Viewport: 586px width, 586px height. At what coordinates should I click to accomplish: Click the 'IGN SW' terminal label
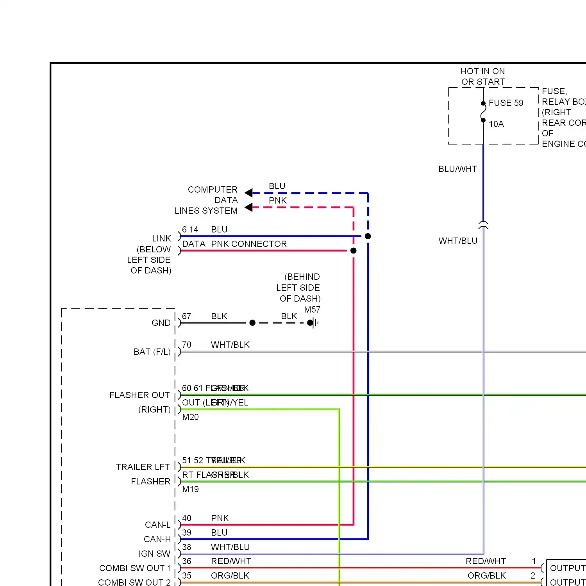[x=154, y=554]
